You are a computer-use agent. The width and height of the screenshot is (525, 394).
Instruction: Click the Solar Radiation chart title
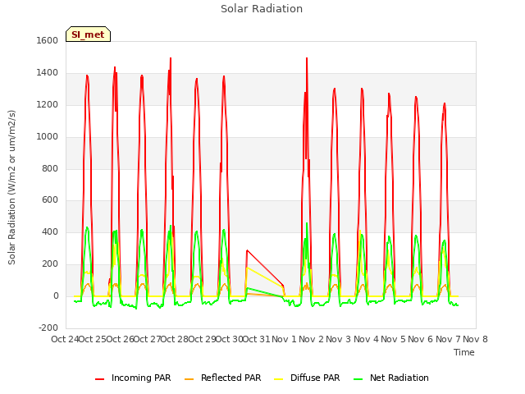point(262,9)
